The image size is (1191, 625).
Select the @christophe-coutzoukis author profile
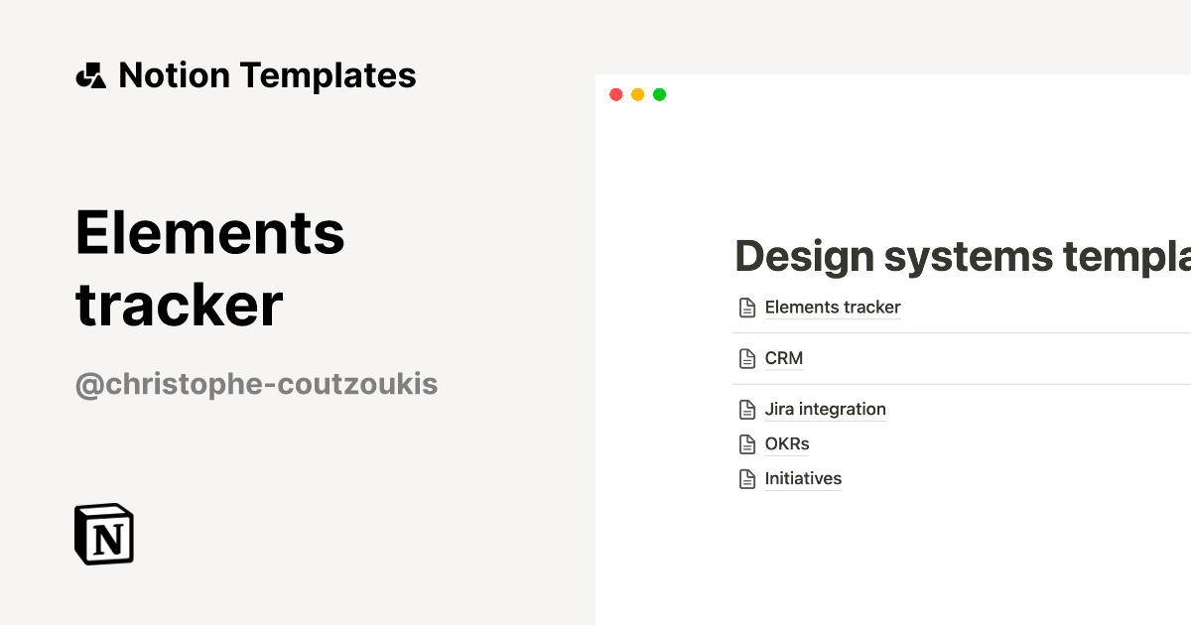[256, 384]
